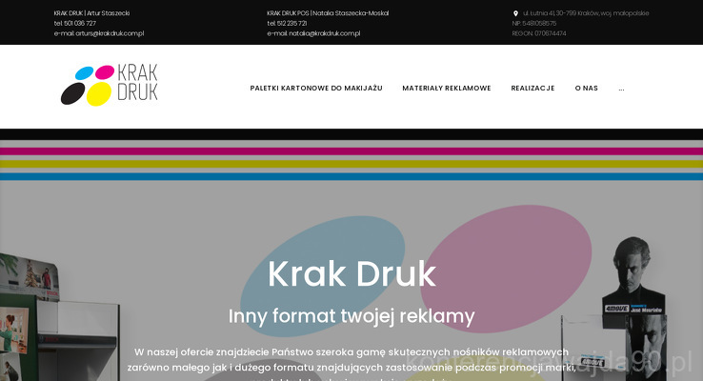Click 'Inny format twojej reklamy' subtitle
The height and width of the screenshot is (381, 703).
click(351, 316)
